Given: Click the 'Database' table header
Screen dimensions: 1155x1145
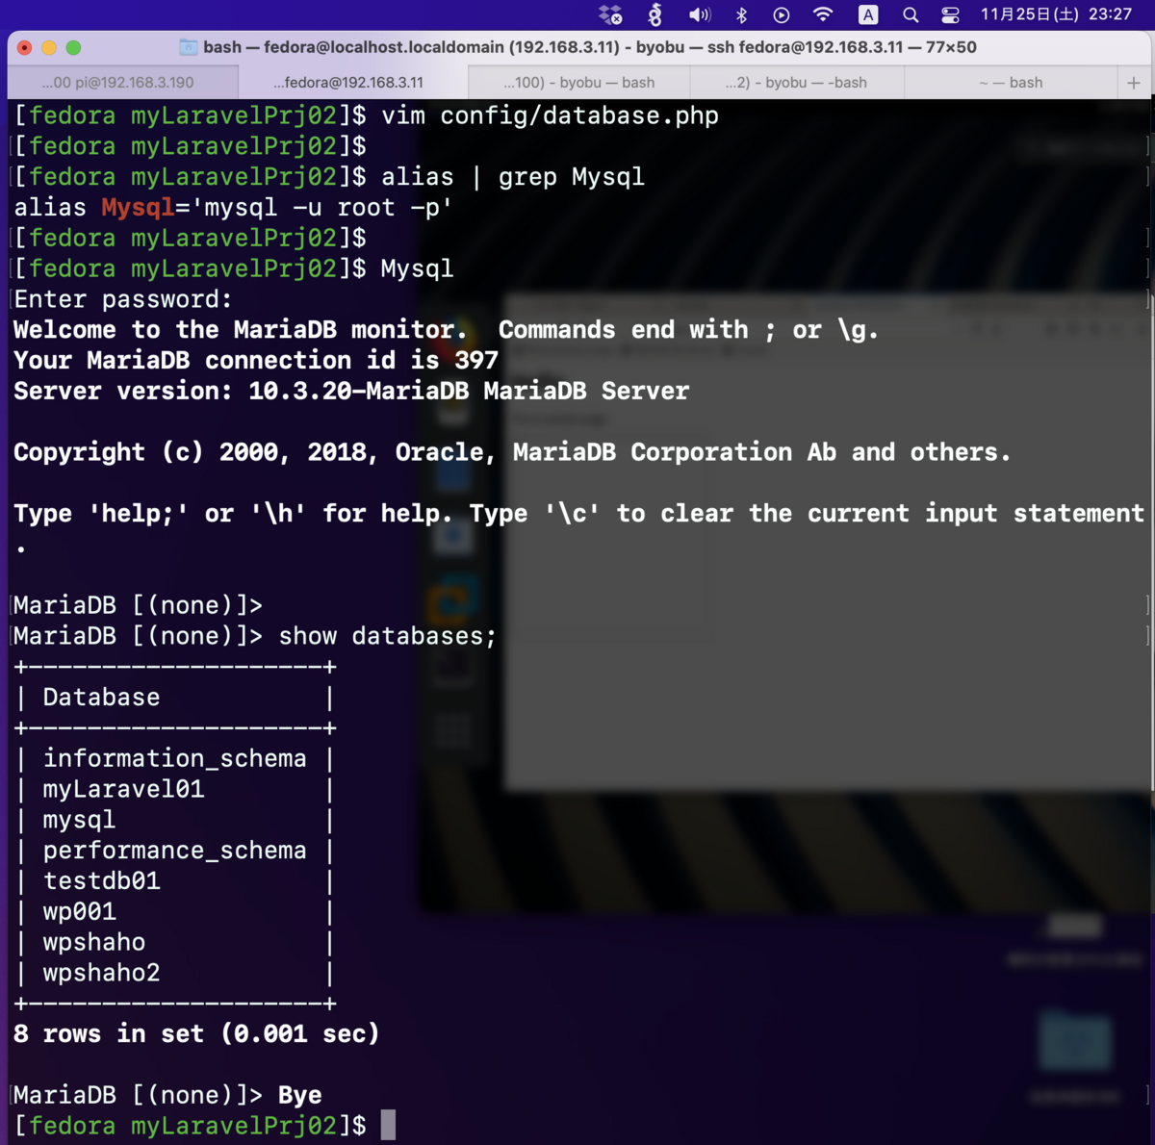Looking at the screenshot, I should [x=101, y=698].
